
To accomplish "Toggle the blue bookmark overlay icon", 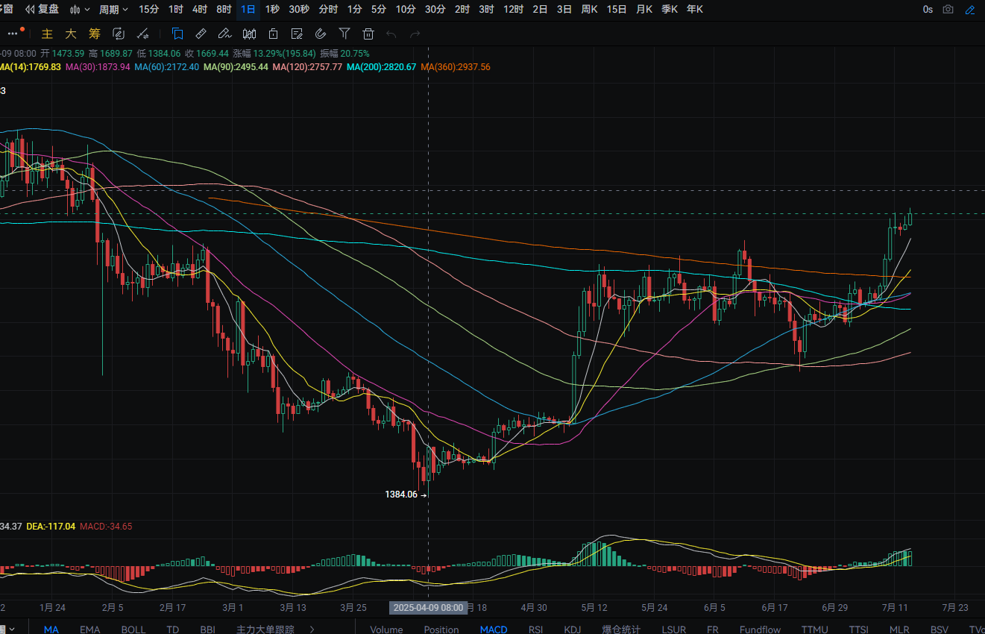I will coord(177,34).
